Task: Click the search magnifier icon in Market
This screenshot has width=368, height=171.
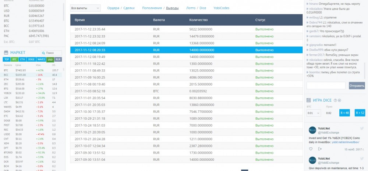Action: (x=44, y=53)
